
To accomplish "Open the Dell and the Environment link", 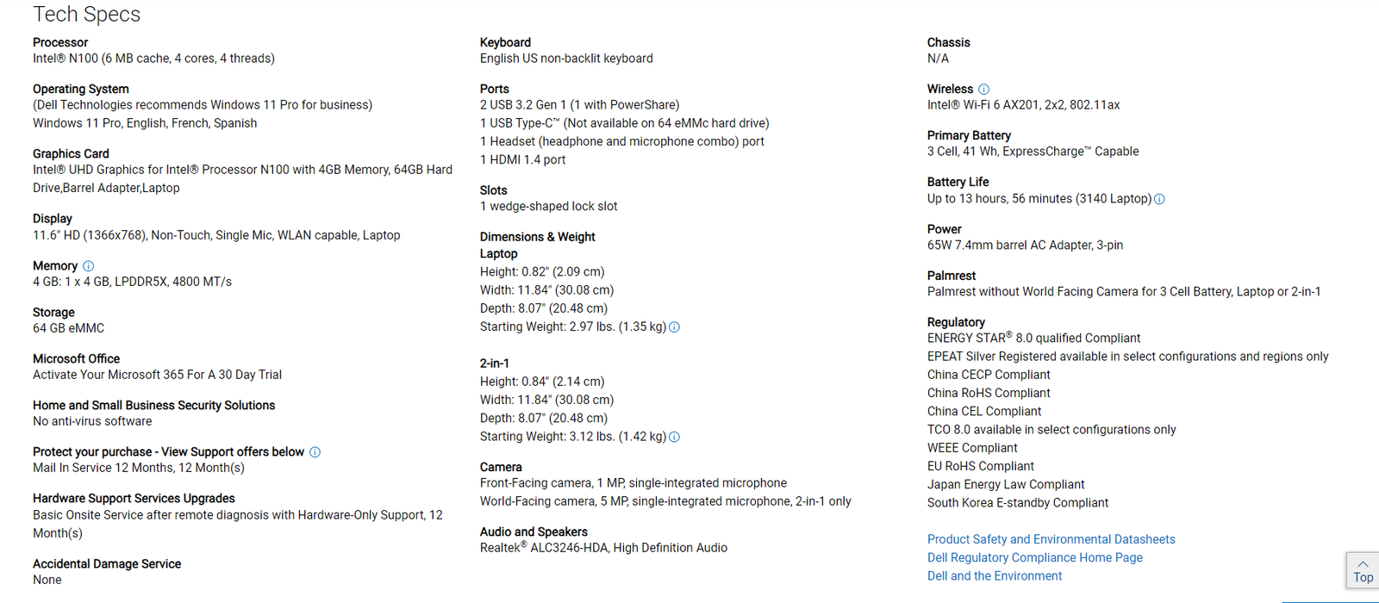I will point(994,575).
